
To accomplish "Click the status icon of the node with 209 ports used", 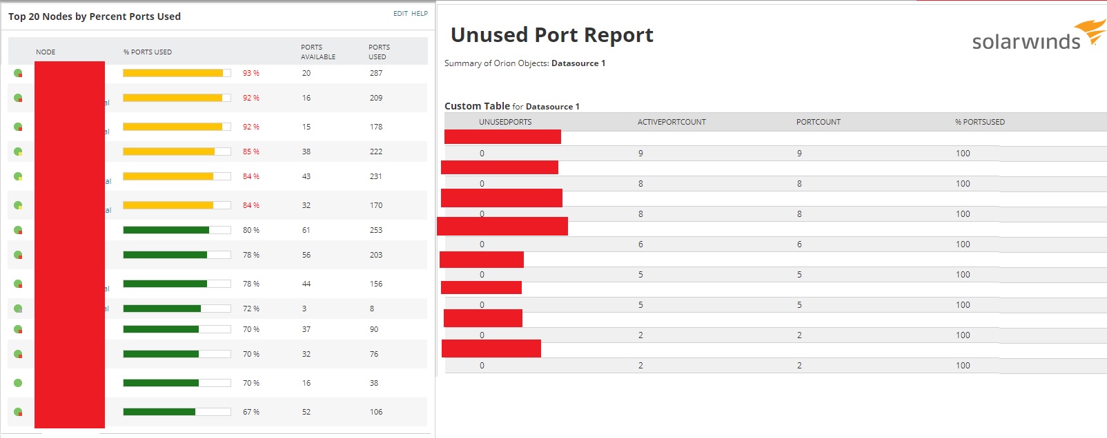I will pyautogui.click(x=18, y=98).
